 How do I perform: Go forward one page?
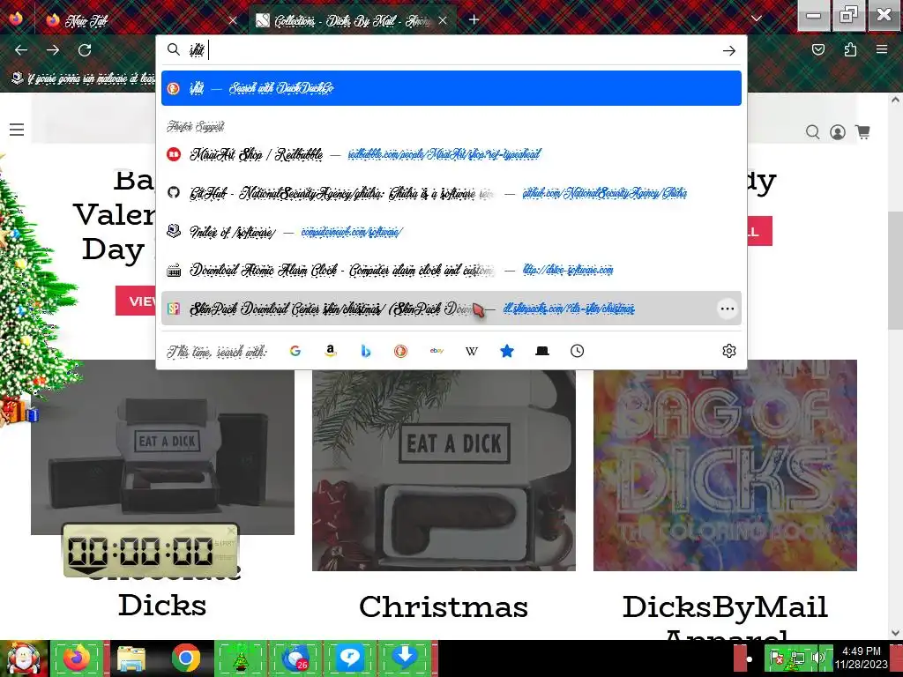pos(53,50)
